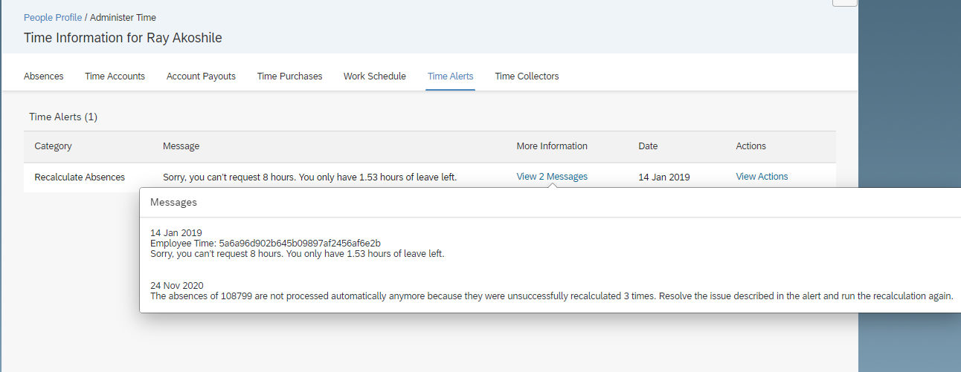Screen dimensions: 961x372
Task: Click the Category column header
Action: pyautogui.click(x=53, y=146)
